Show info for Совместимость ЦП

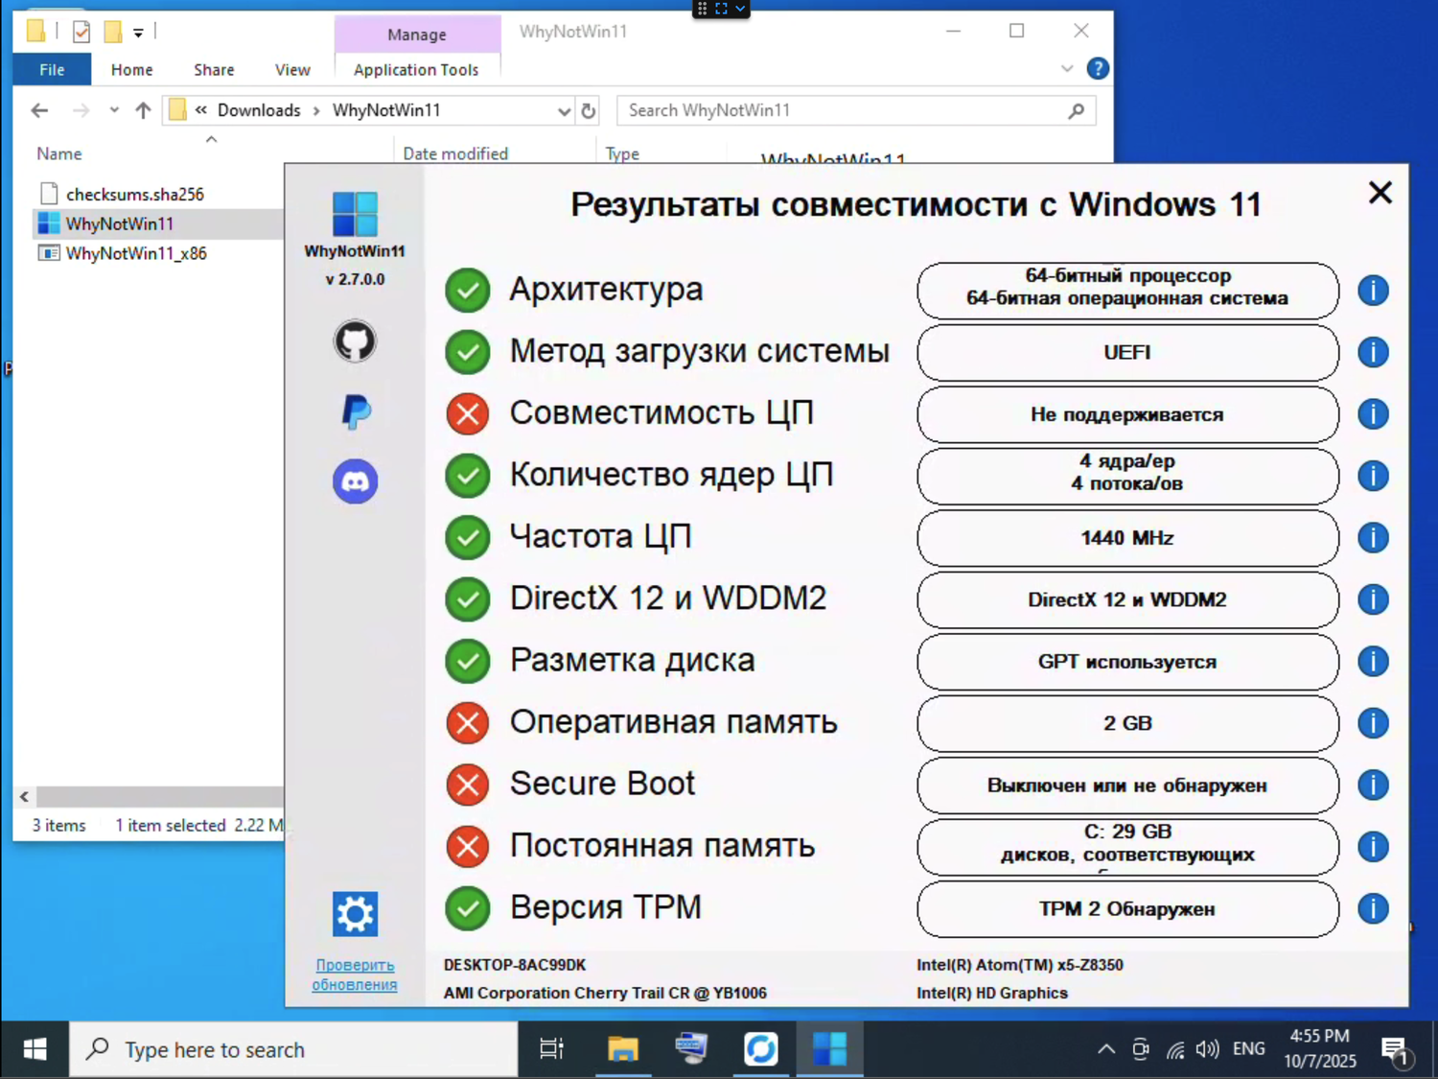click(x=1373, y=413)
